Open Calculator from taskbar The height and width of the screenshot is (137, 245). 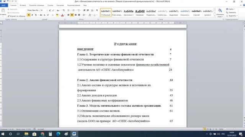click(x=50, y=134)
